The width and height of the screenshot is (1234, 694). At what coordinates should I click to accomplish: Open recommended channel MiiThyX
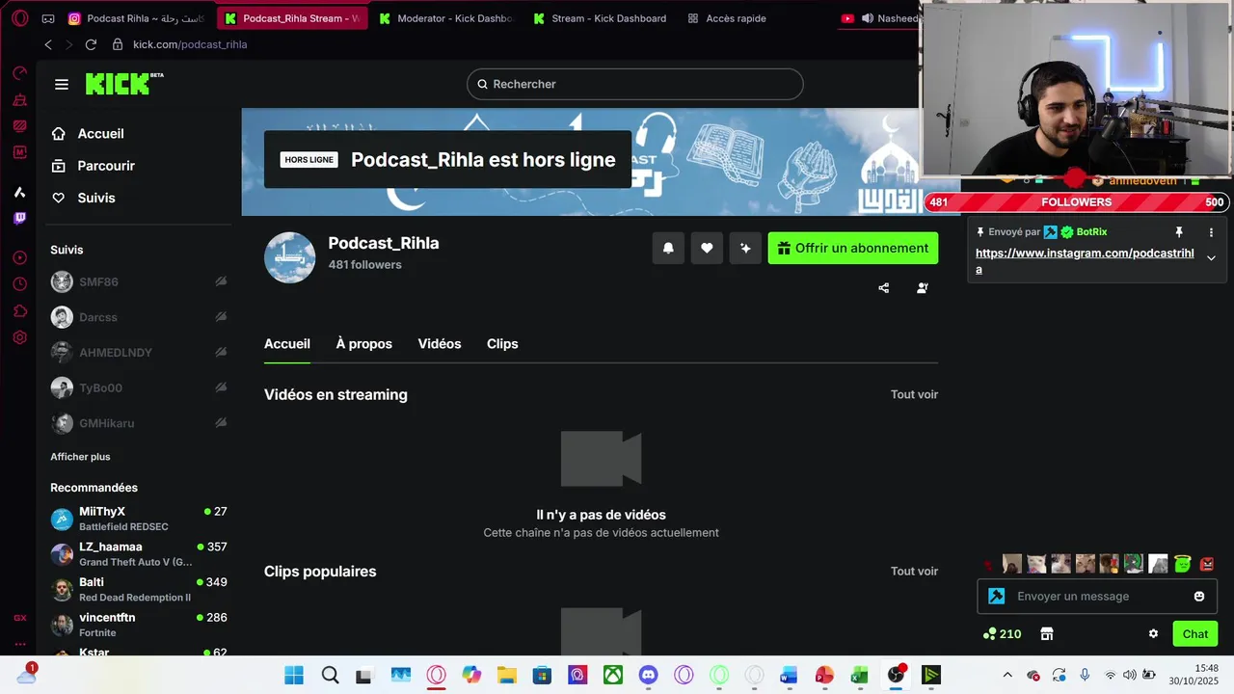[x=139, y=519]
